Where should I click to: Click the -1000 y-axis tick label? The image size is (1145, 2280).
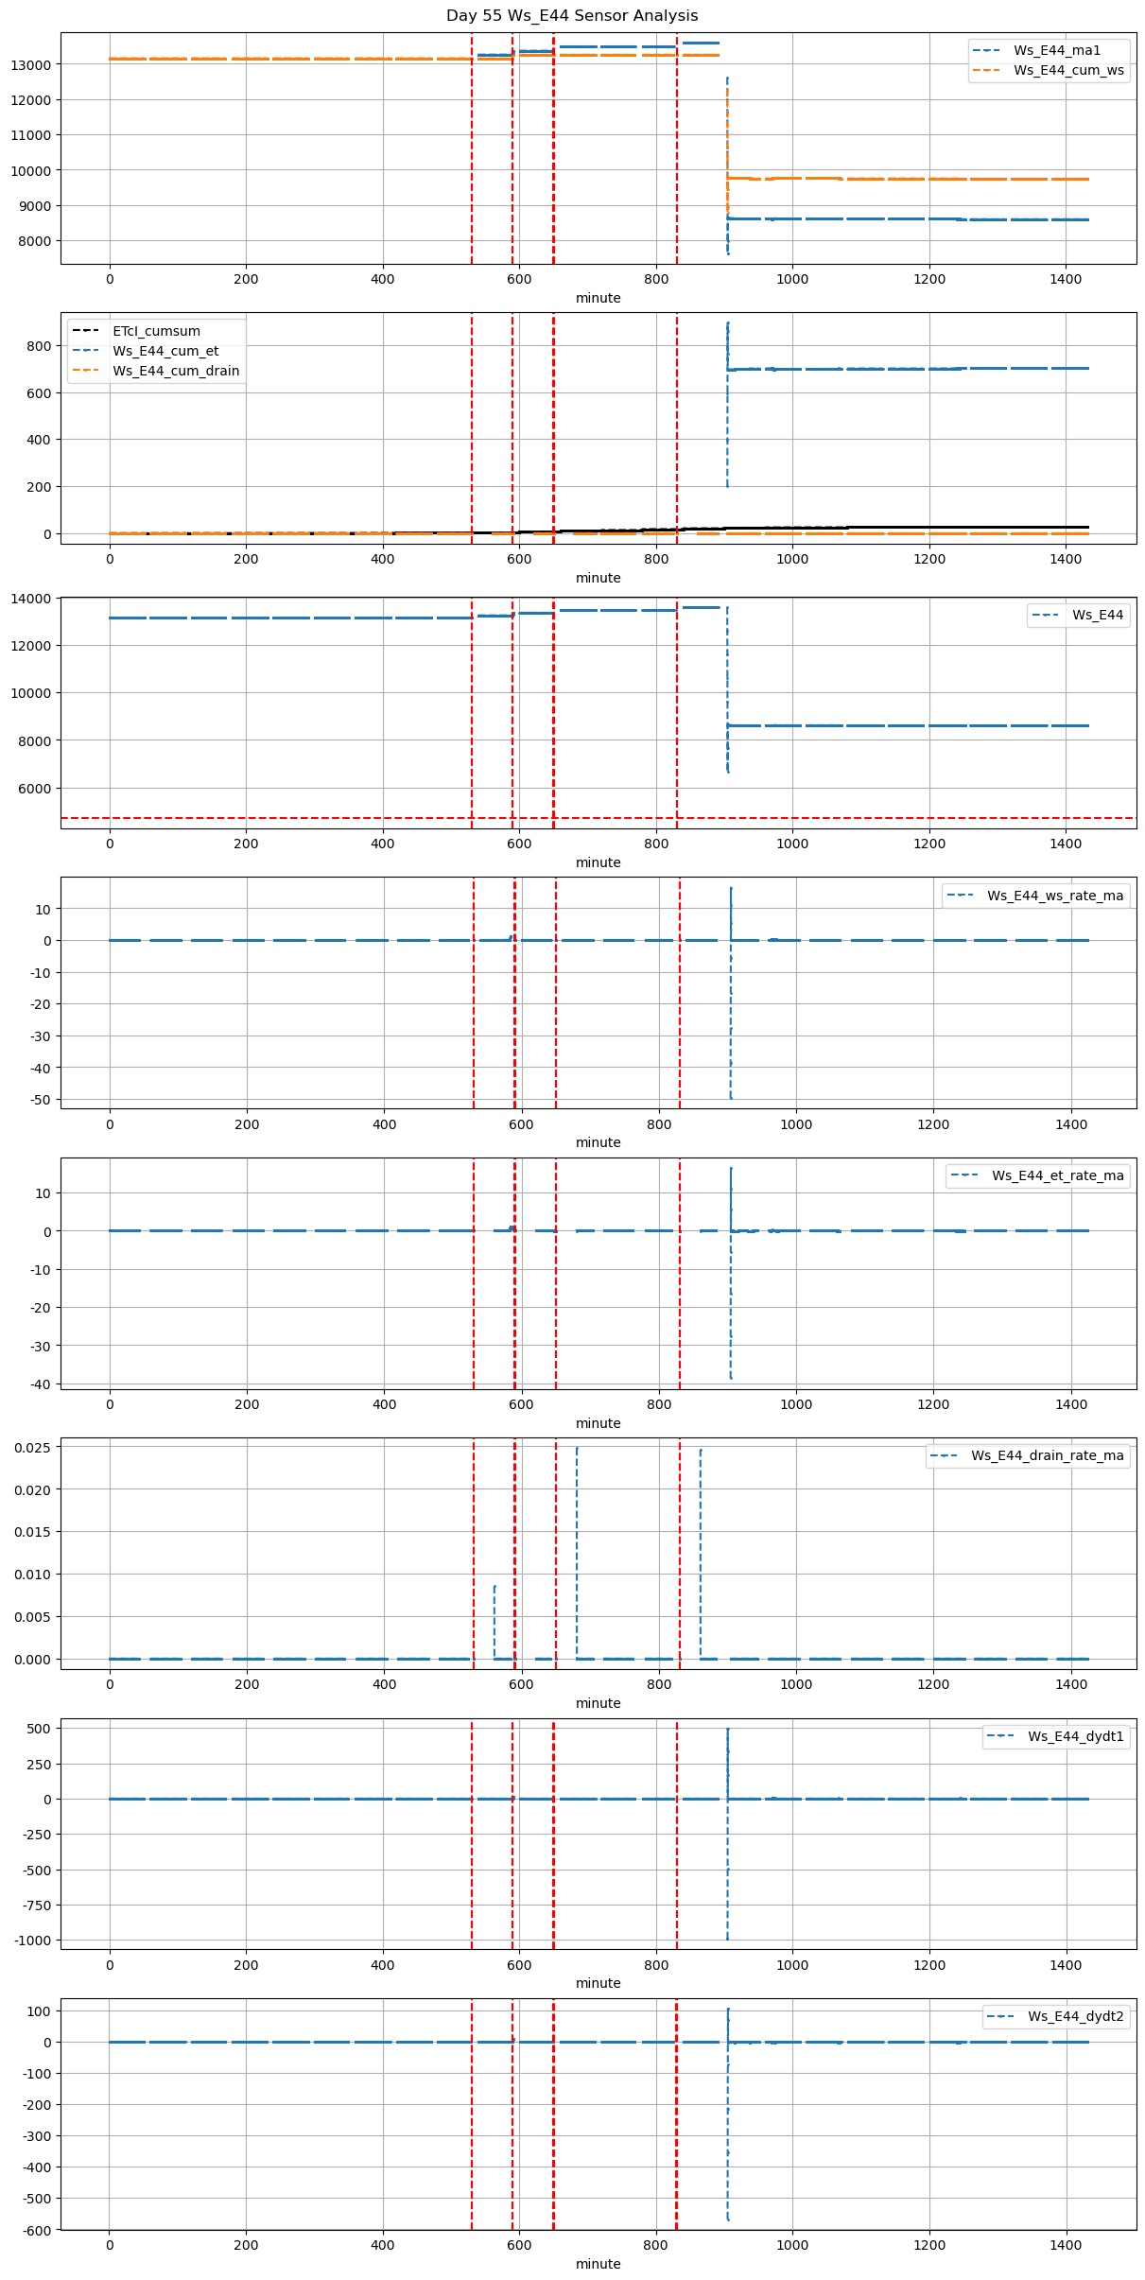pos(32,1941)
